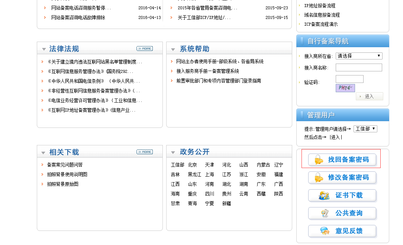Click the 证书下载 icon
This screenshot has width=403, height=245.
point(324,196)
